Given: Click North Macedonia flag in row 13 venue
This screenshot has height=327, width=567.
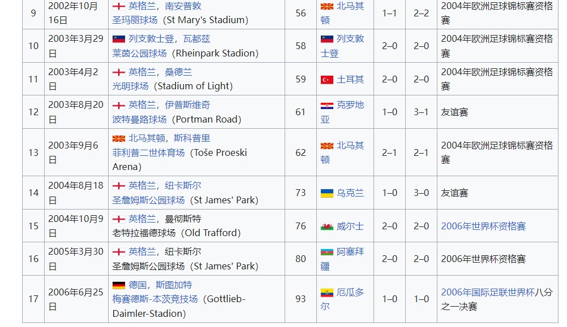Looking at the screenshot, I should coord(119,138).
